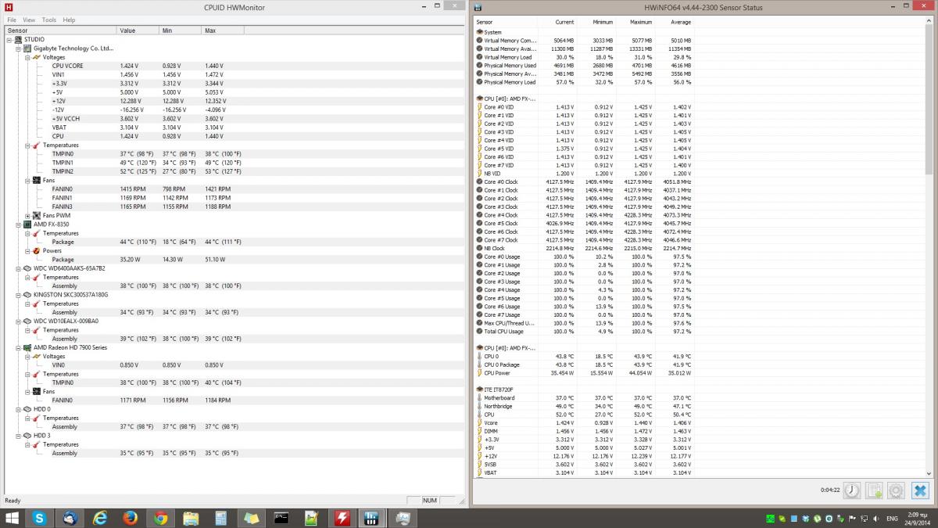Select the DIMM voltage row in HWiNFO64

click(584, 431)
